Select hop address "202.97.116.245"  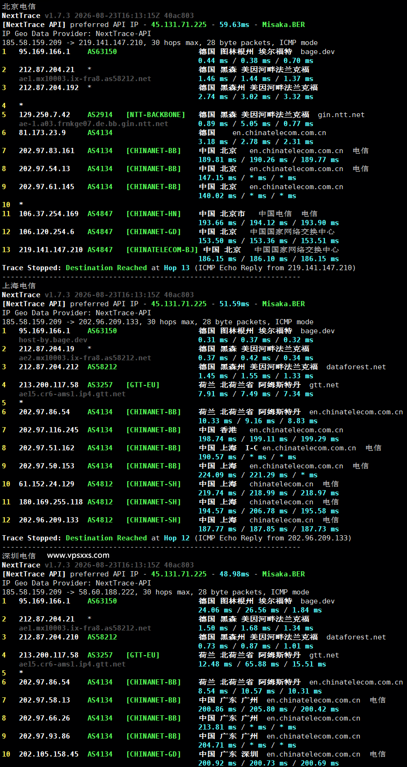[x=49, y=430]
